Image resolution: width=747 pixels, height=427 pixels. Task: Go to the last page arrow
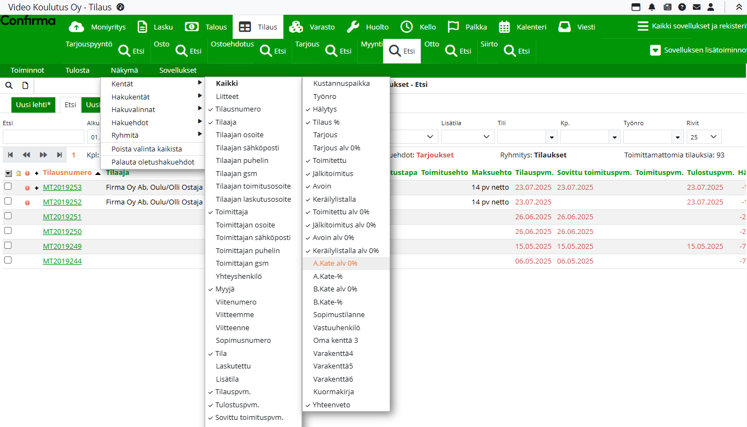(x=59, y=155)
